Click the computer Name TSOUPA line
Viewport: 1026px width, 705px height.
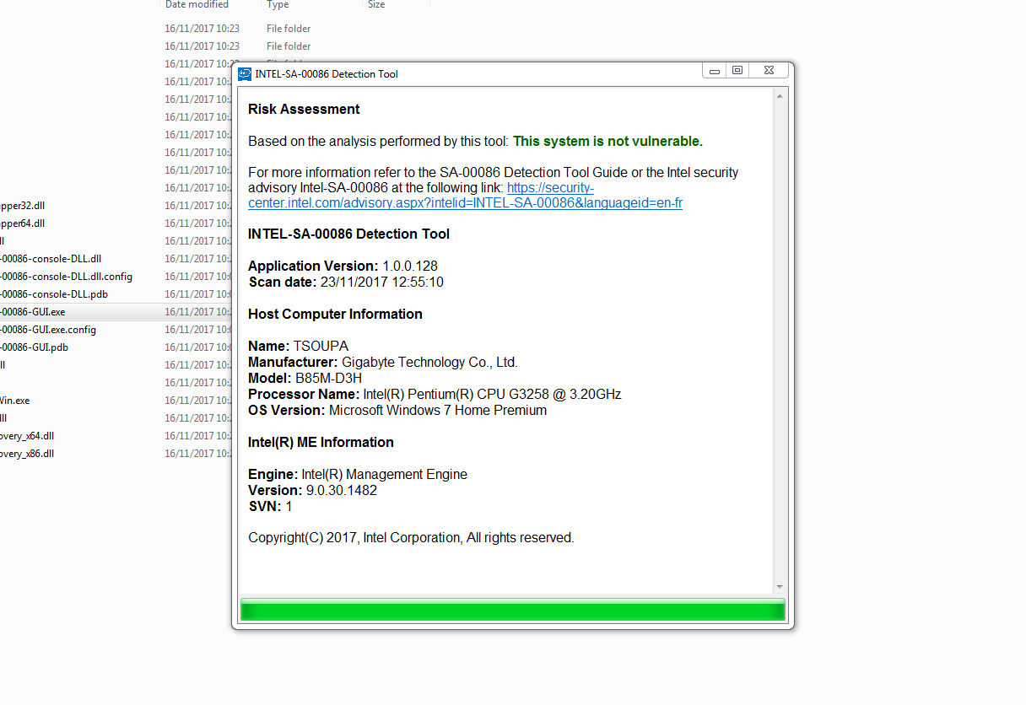pos(298,346)
